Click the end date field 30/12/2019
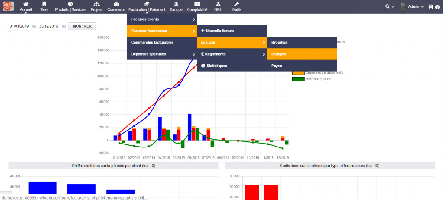Viewport: 443px width, 200px height. 48,26
